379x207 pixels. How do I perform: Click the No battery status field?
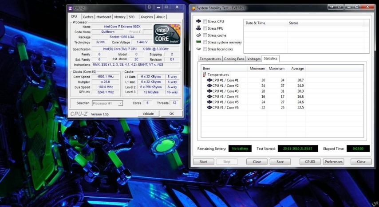[x=240, y=148]
